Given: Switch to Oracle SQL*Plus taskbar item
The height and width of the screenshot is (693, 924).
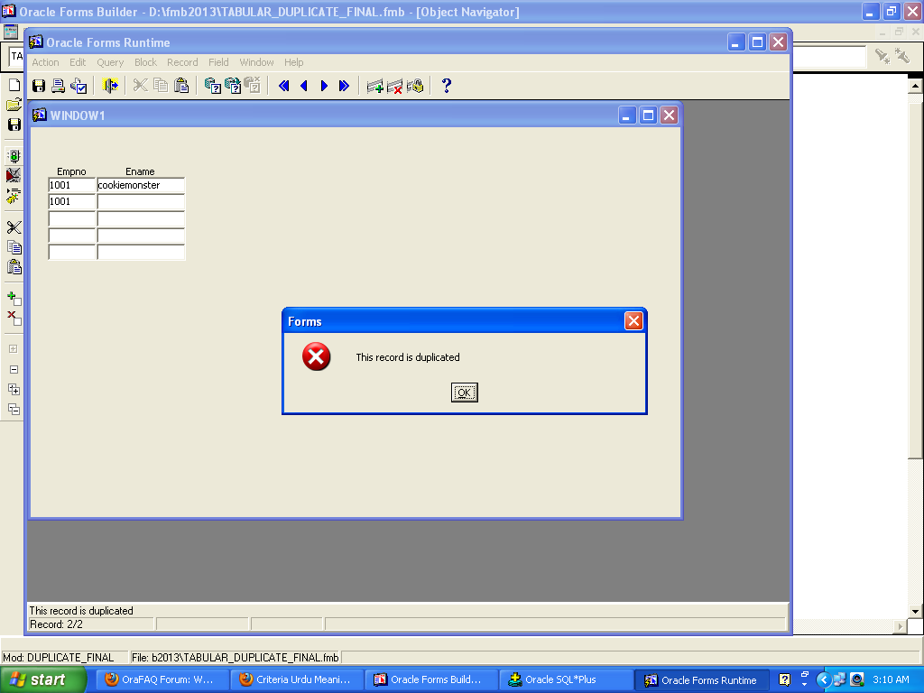Looking at the screenshot, I should click(x=565, y=680).
